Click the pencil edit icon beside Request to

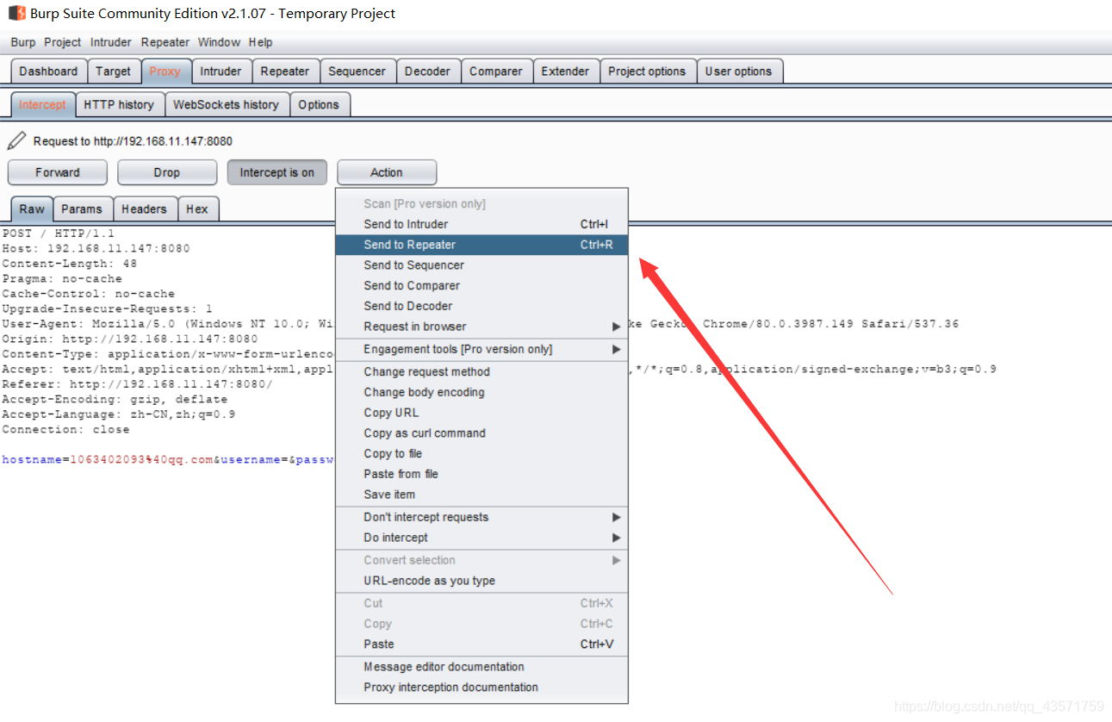pyautogui.click(x=16, y=140)
